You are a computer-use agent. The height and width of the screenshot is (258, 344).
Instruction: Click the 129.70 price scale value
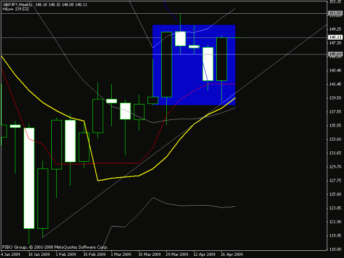click(x=335, y=167)
